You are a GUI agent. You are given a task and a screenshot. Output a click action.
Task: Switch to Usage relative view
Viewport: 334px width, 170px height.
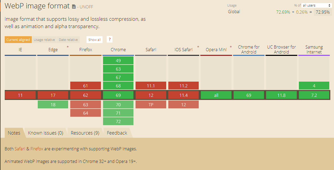tap(44, 40)
